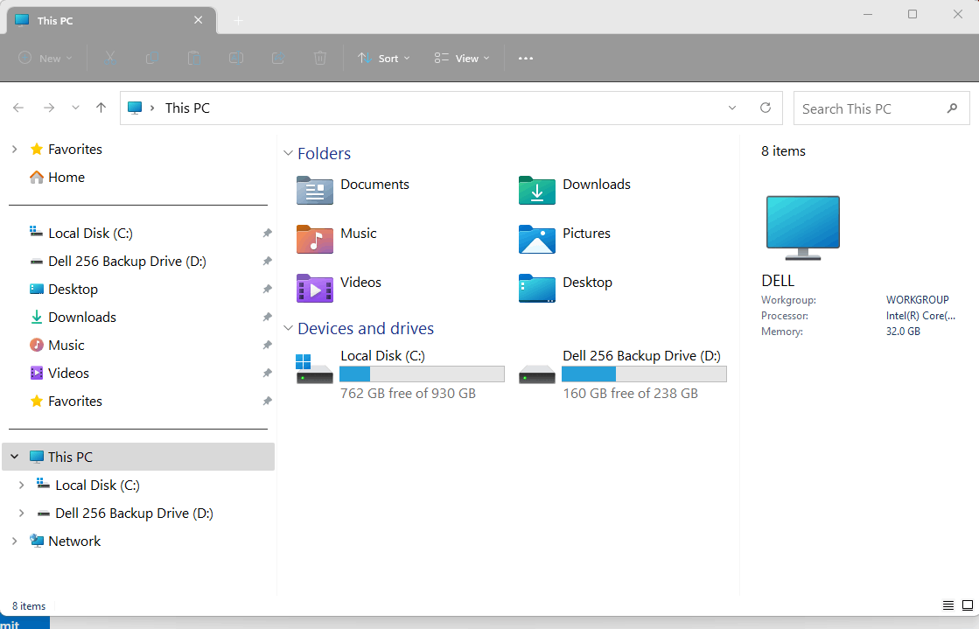Click Dell 256 Backup Drive capacity bar
The width and height of the screenshot is (979, 629).
pos(644,374)
